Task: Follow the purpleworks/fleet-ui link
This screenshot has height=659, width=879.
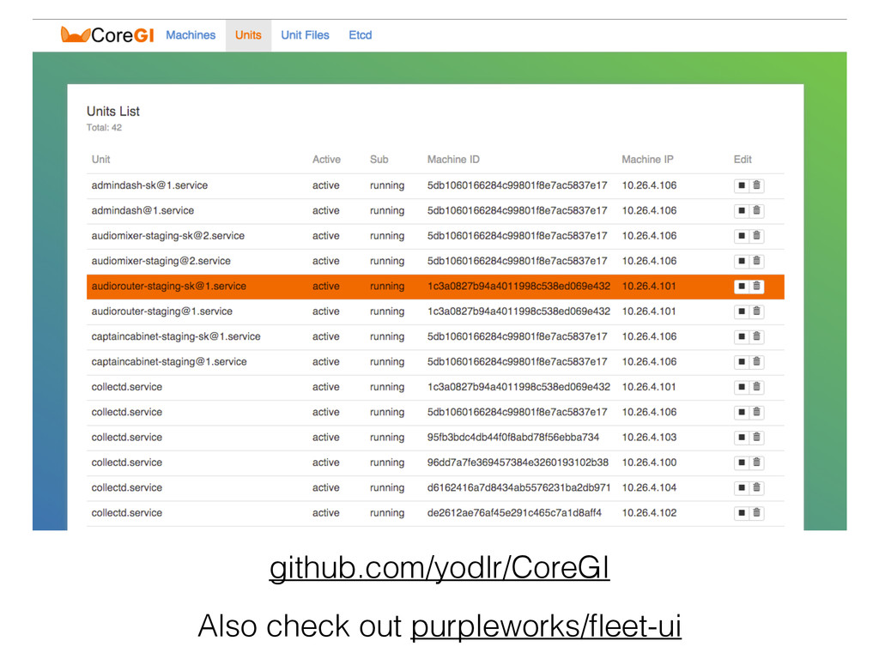Action: click(x=546, y=626)
